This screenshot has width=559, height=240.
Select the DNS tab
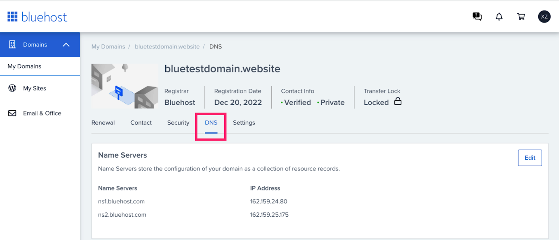[211, 123]
